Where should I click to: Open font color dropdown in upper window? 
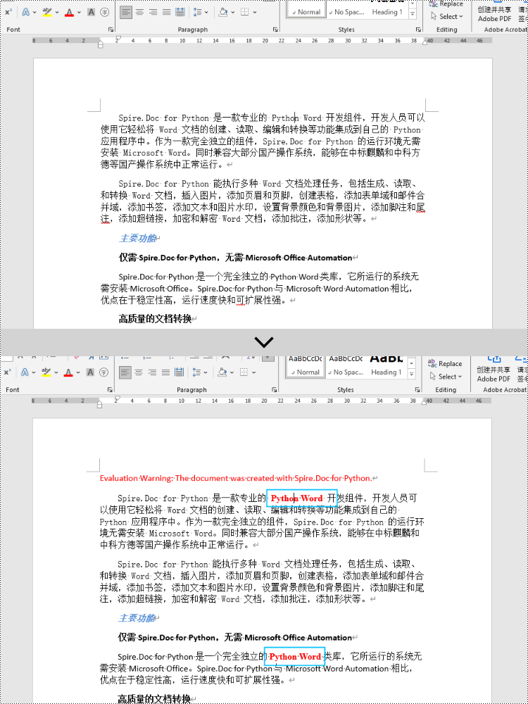79,13
